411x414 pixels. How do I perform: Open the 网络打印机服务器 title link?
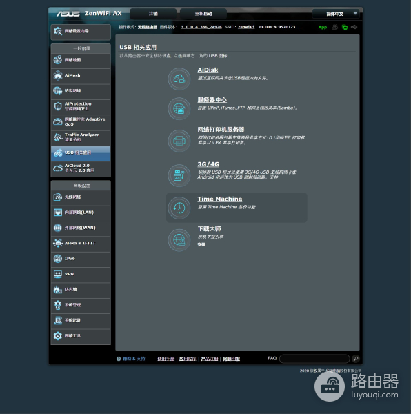coord(221,130)
